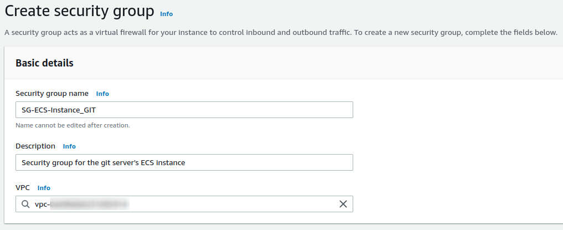The image size is (563, 230).
Task: Click the 'Name cannot be edited after creation' hint
Action: (73, 125)
